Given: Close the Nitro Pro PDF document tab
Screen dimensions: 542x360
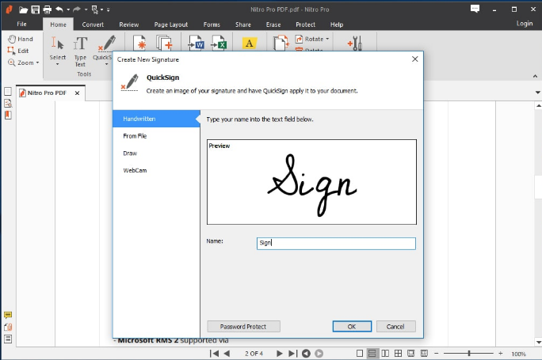Looking at the screenshot, I should [x=77, y=93].
